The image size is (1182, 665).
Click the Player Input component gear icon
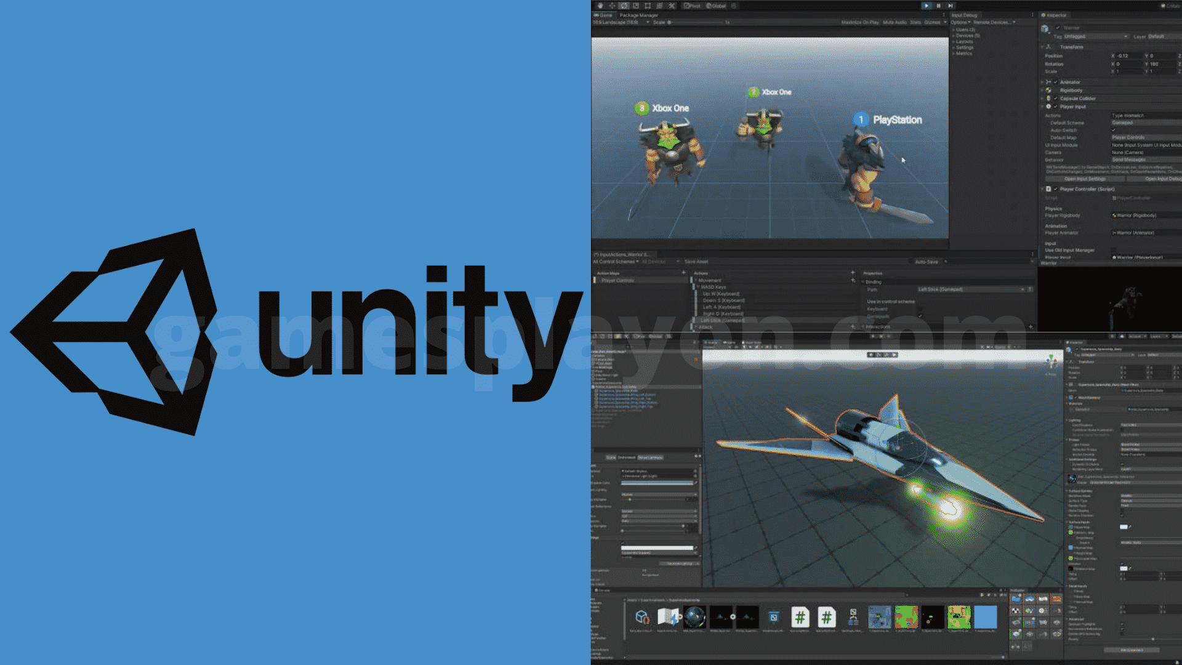(1048, 107)
